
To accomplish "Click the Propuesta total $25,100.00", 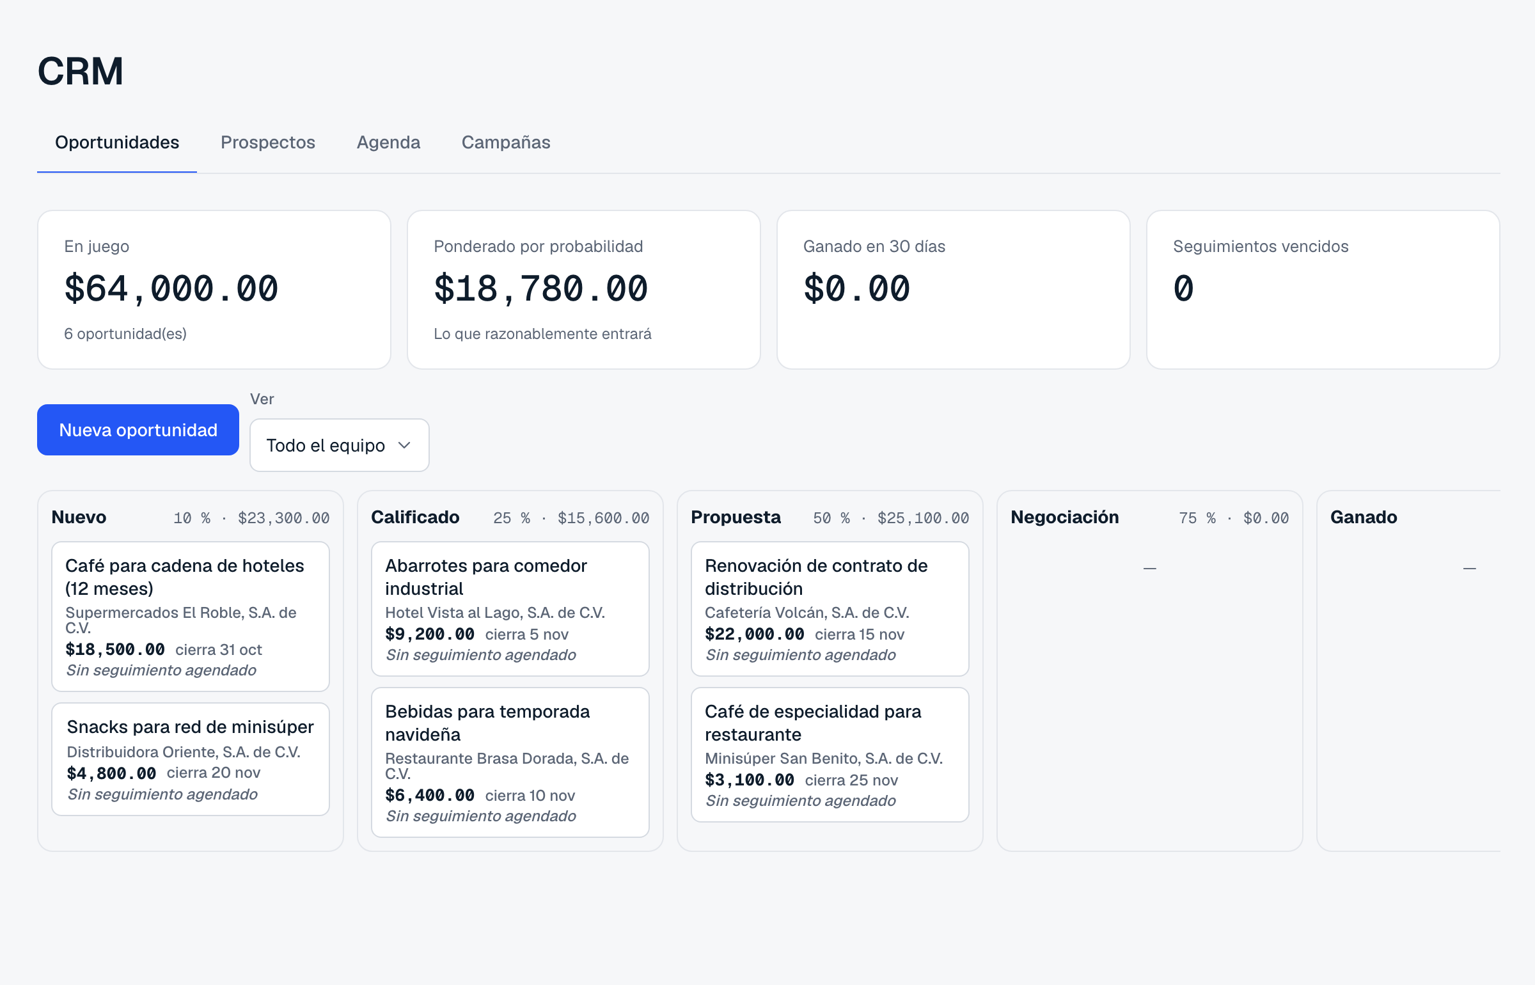I will pos(924,518).
